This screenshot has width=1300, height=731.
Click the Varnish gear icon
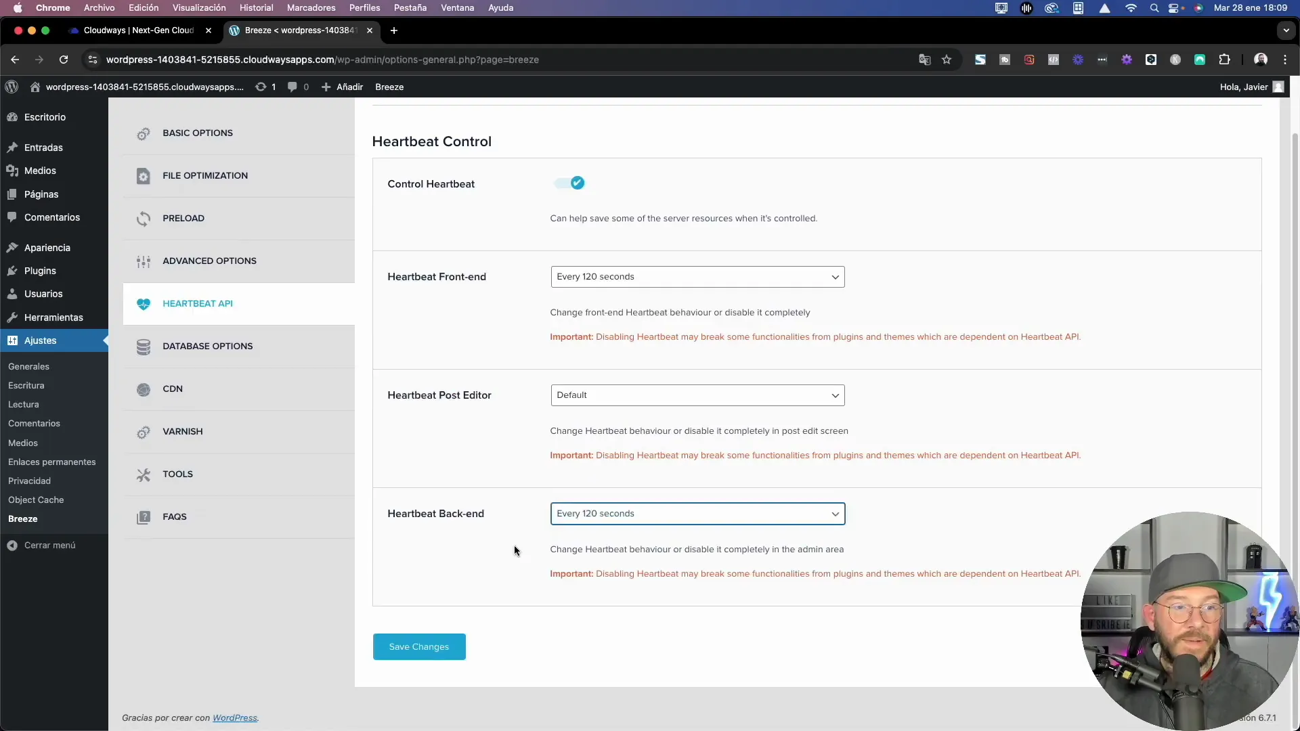coord(144,432)
